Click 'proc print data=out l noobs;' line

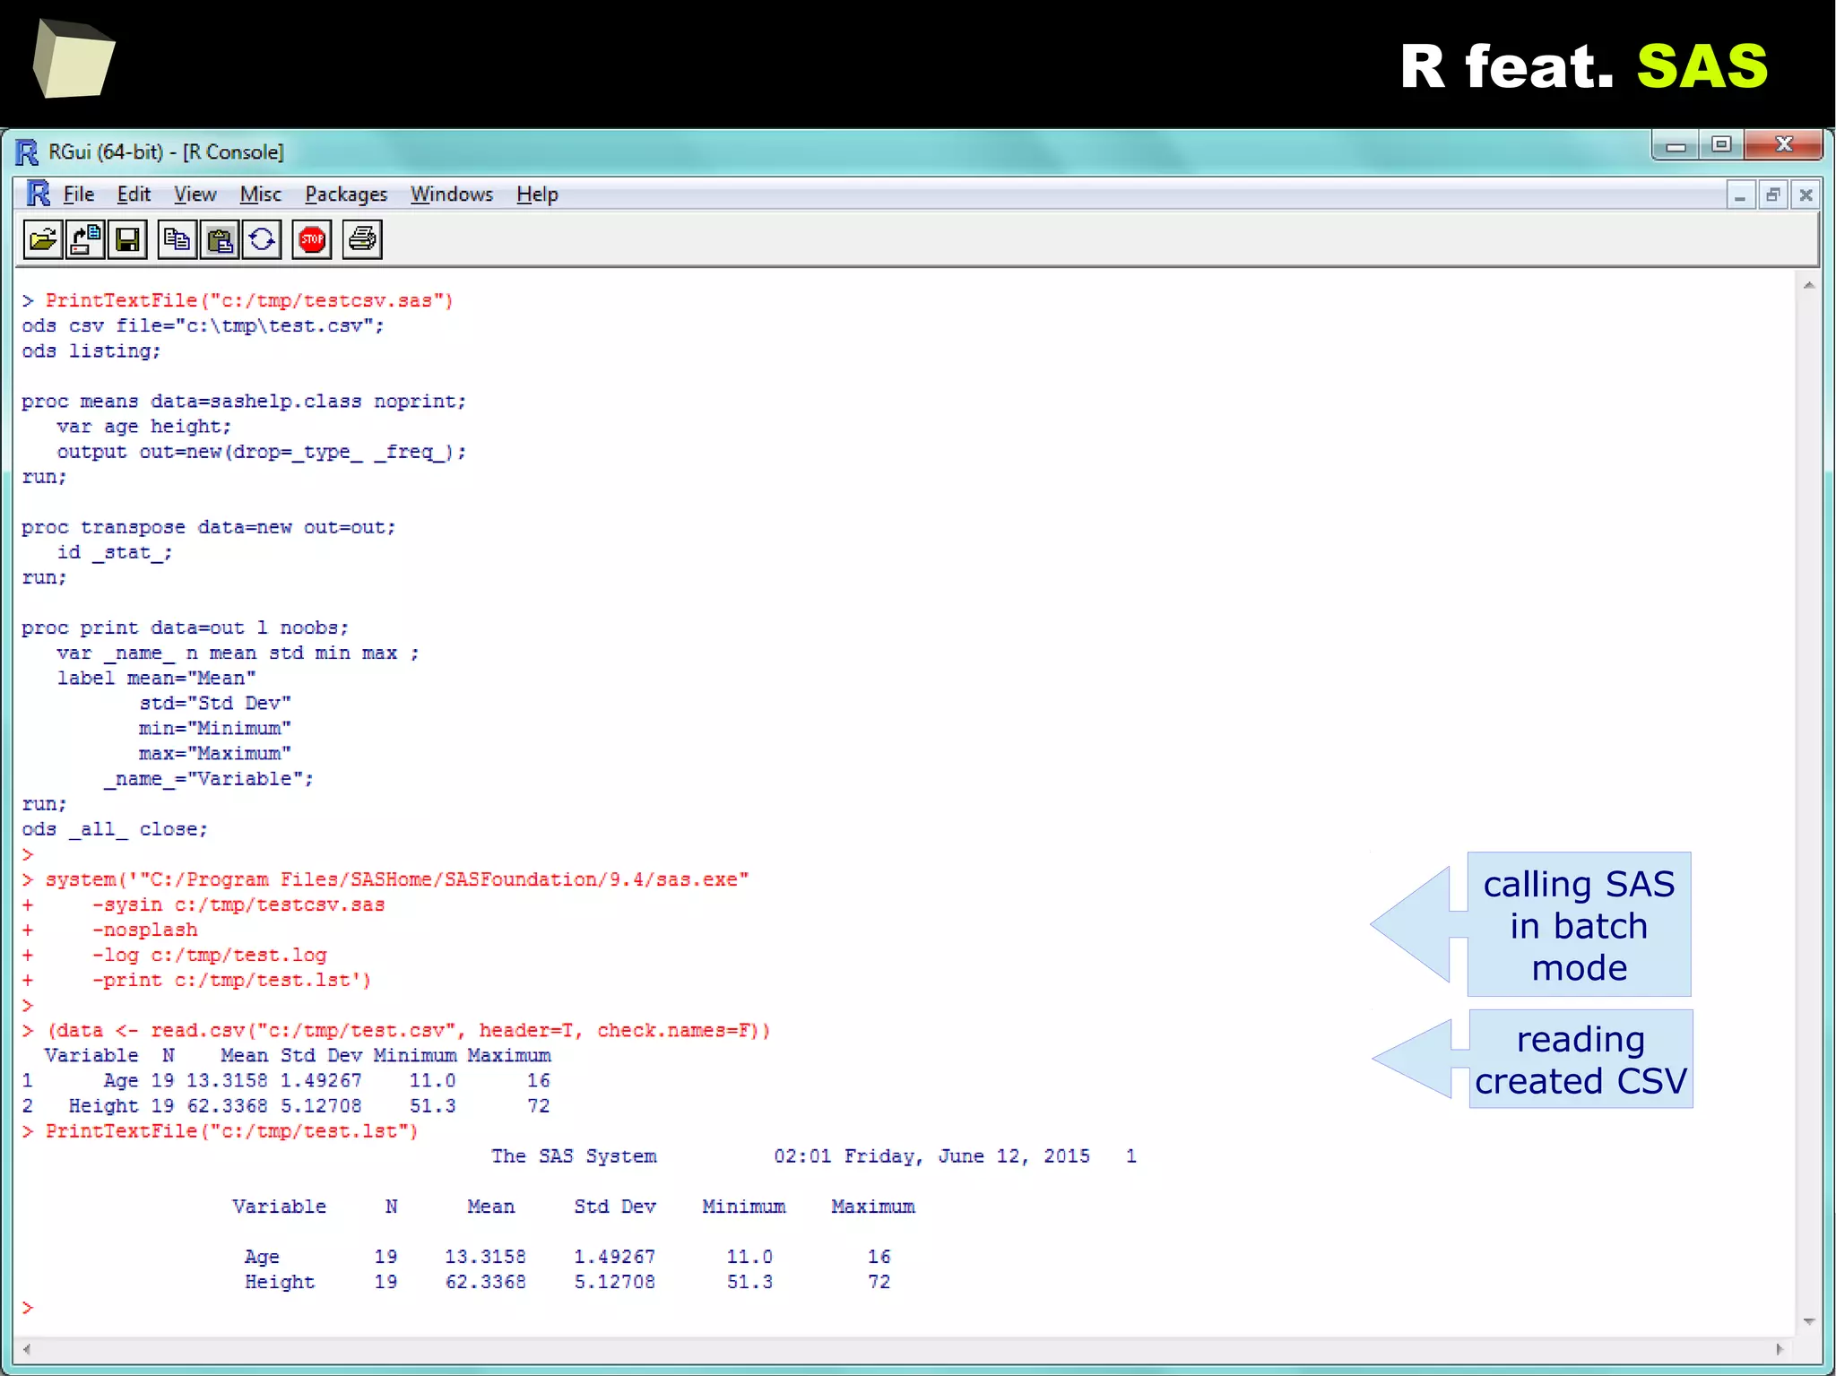coord(185,627)
